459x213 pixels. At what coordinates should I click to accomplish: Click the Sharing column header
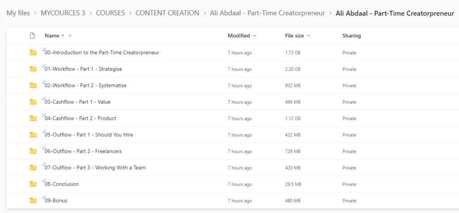point(351,36)
